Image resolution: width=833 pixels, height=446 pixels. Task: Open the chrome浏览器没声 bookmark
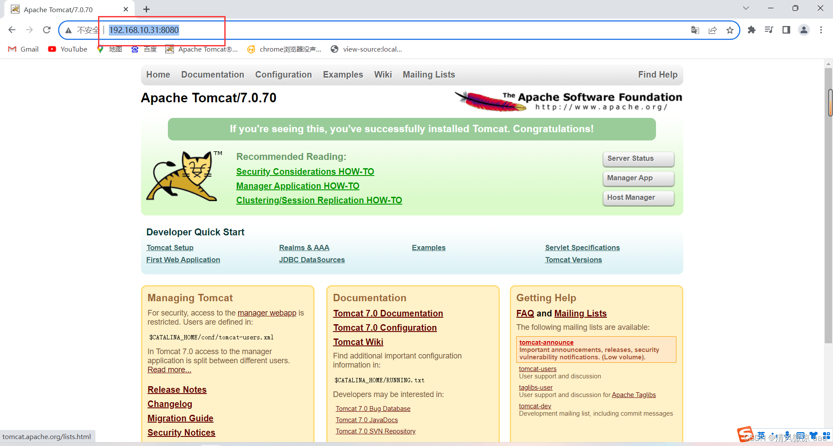point(284,49)
